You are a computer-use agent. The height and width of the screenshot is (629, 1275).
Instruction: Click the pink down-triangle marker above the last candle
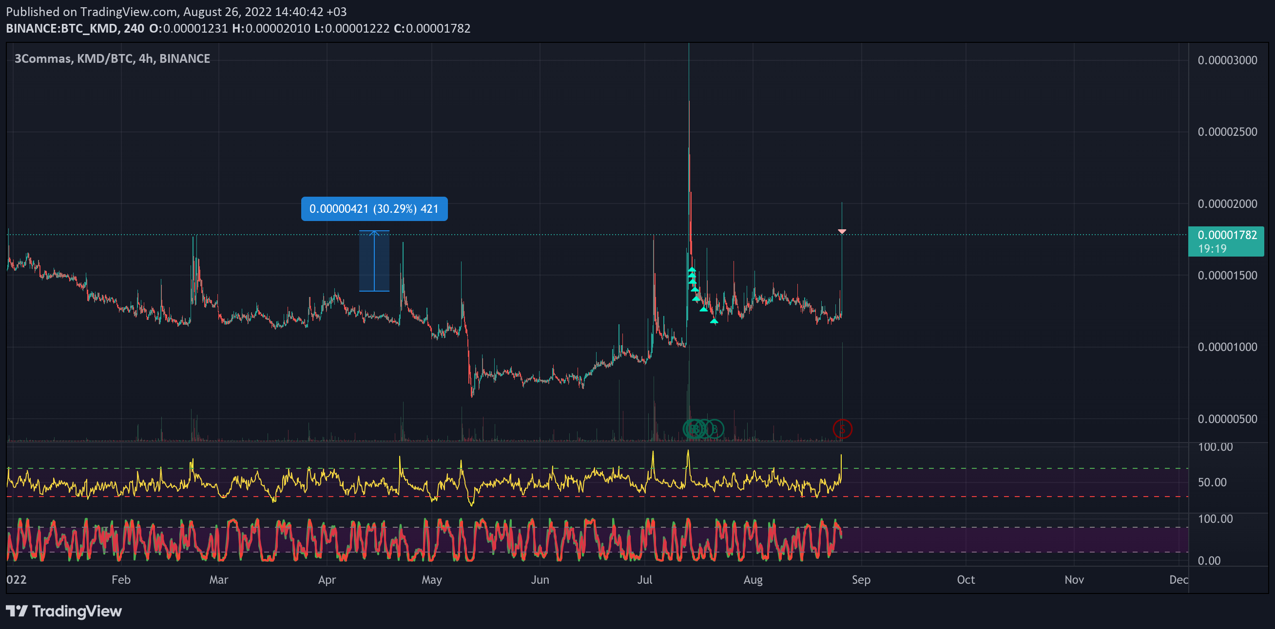click(842, 231)
